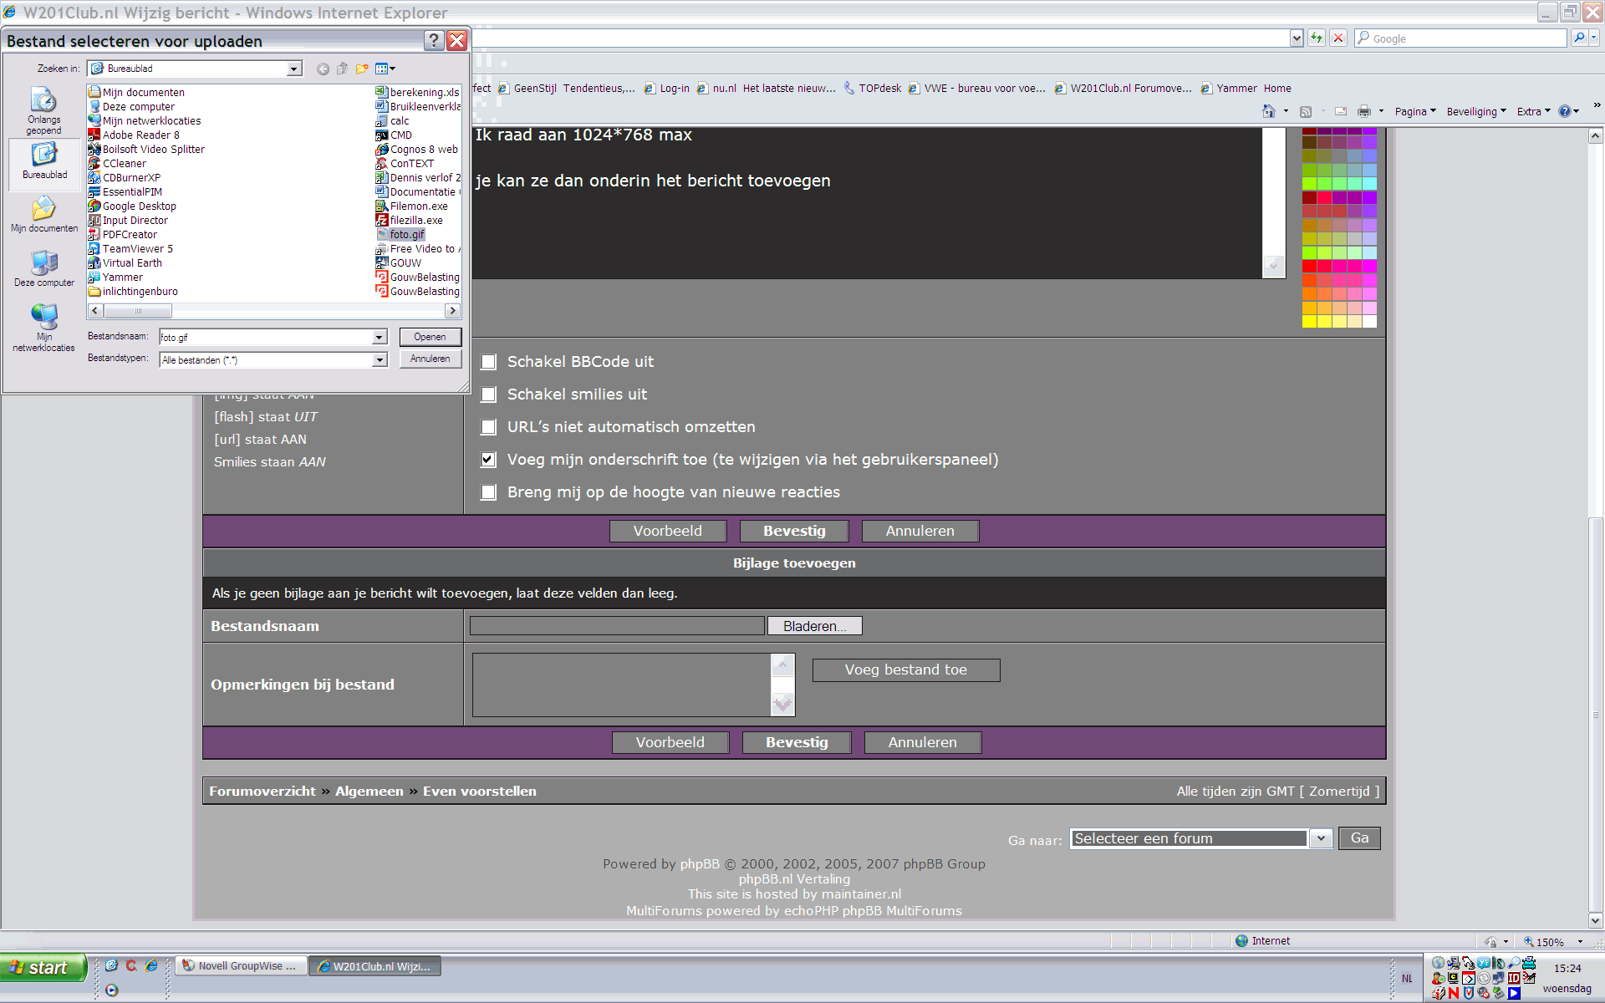Click Opmerkingen bij bestand text area

pyautogui.click(x=622, y=685)
